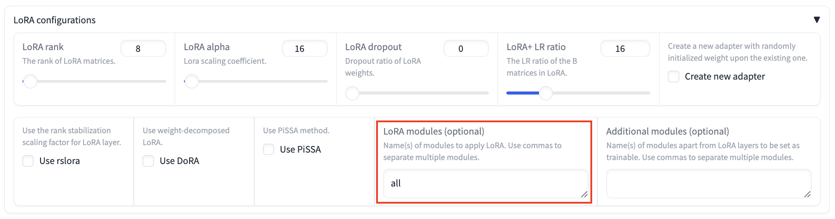
Task: Click the LoRA configurations section title
Action: click(55, 20)
